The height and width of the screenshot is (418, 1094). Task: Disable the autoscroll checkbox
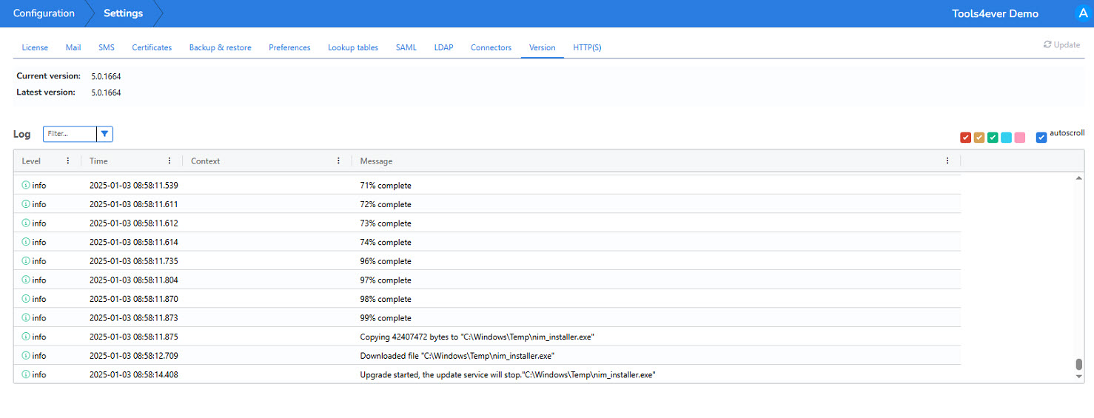[1041, 137]
